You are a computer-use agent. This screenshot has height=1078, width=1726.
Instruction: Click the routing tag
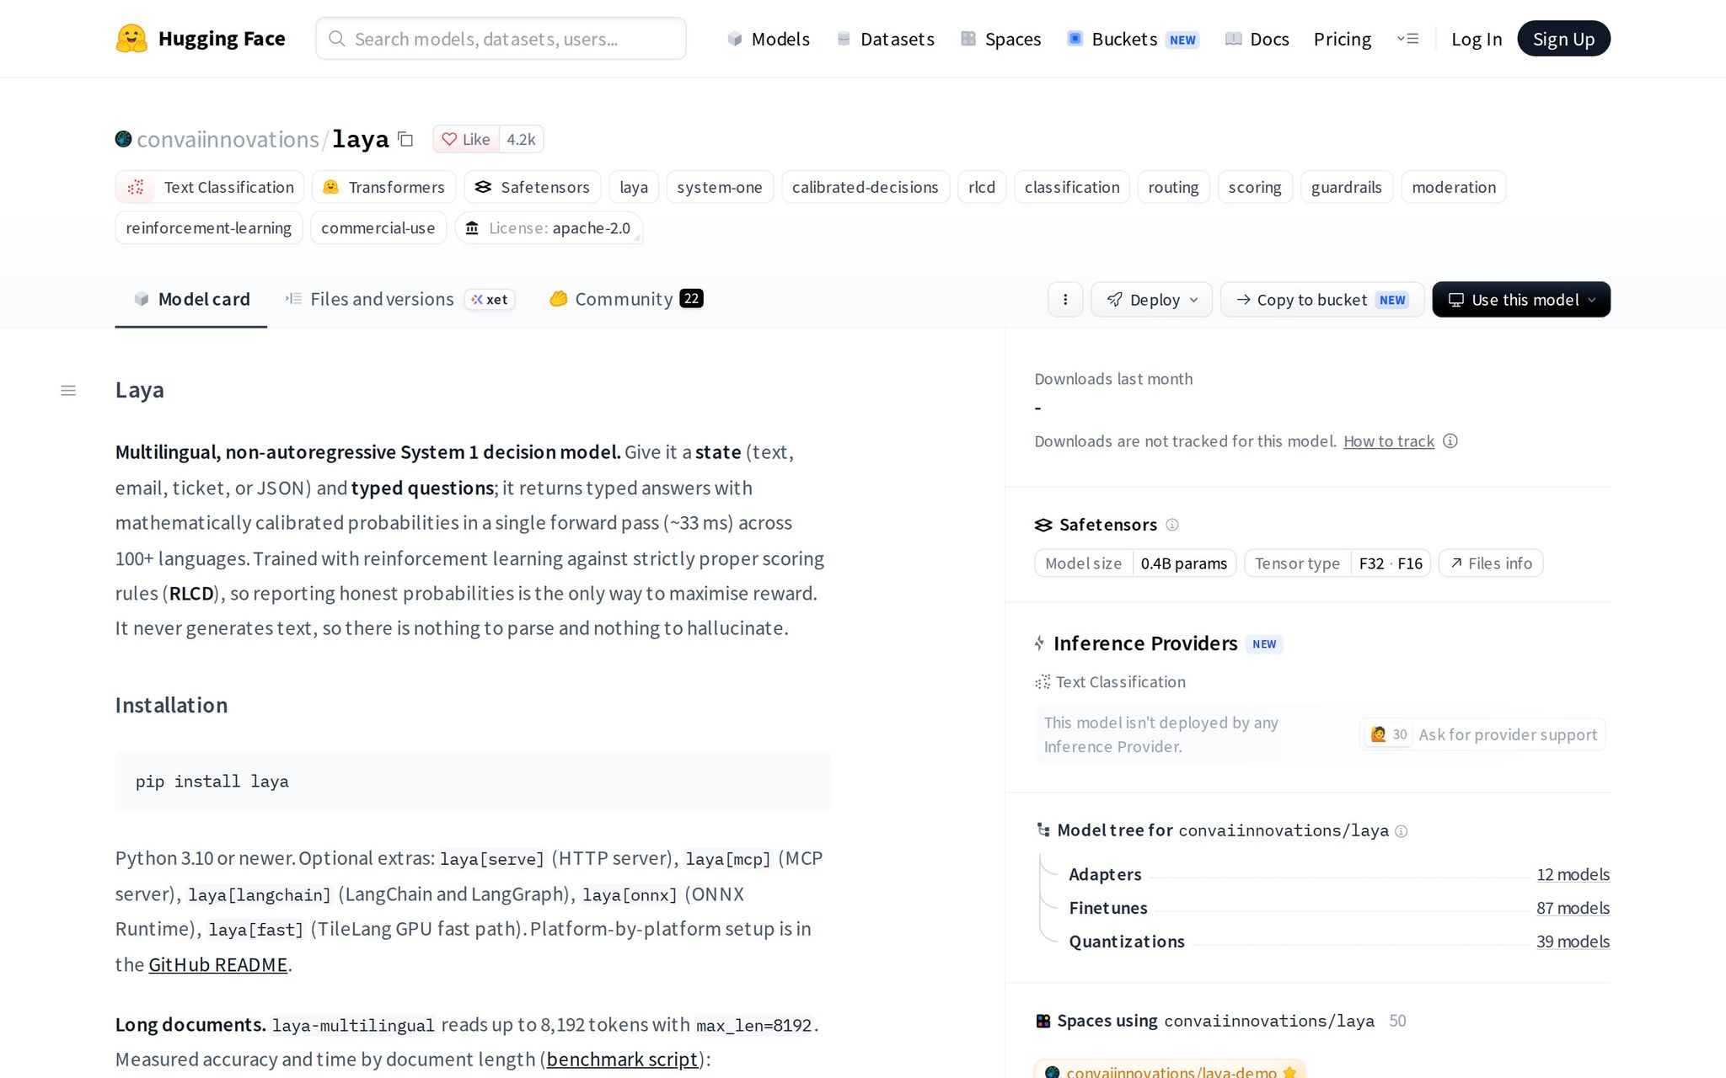click(x=1173, y=187)
